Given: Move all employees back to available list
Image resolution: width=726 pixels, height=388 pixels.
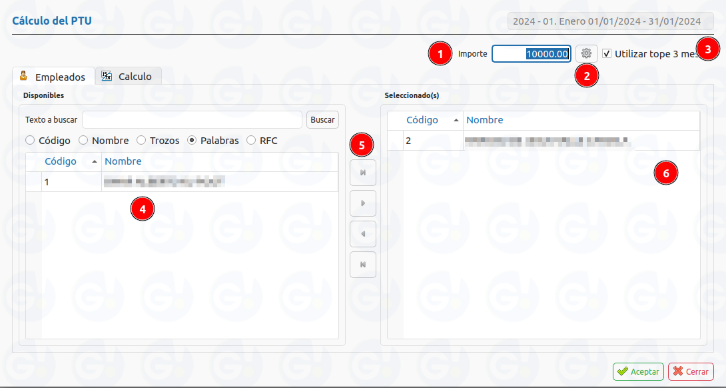Looking at the screenshot, I should coord(363,265).
